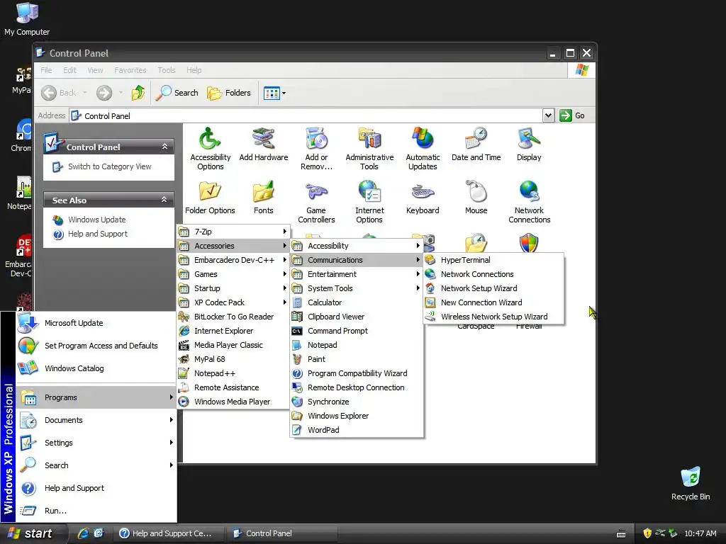Screen dimensions: 726x544
Task: Open Add or Remove Programs icon
Action: (x=316, y=149)
